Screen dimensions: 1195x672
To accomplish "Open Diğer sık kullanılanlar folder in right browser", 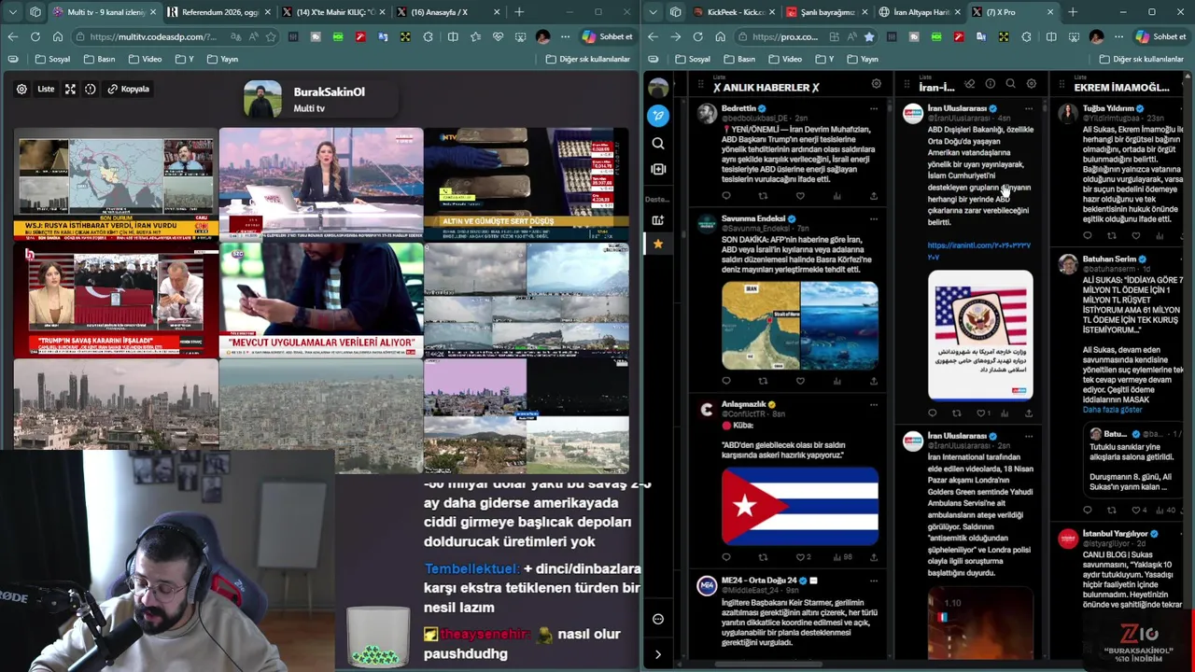I will click(1141, 59).
